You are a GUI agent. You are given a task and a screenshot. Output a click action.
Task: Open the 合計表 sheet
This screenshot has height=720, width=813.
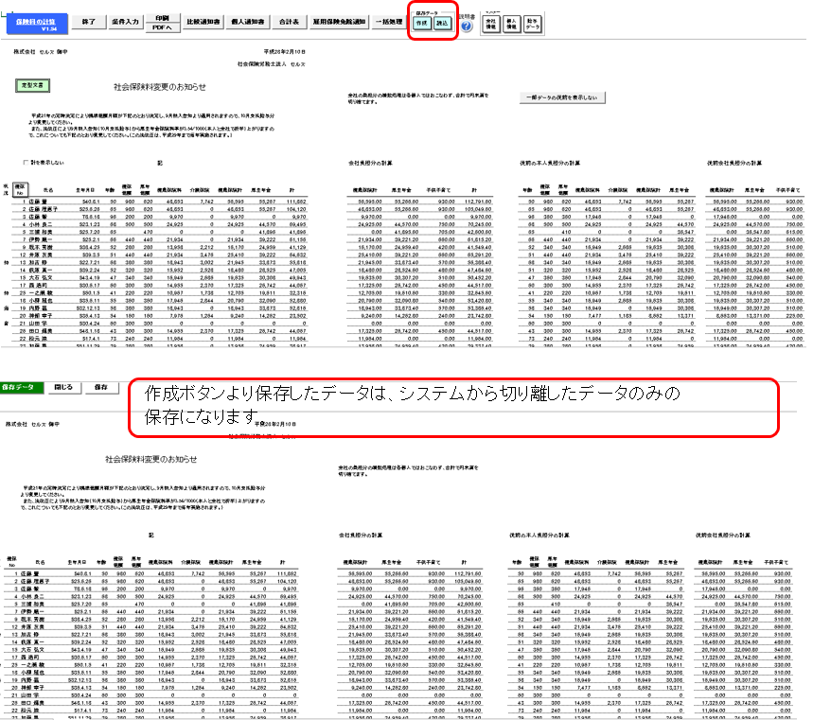[289, 22]
